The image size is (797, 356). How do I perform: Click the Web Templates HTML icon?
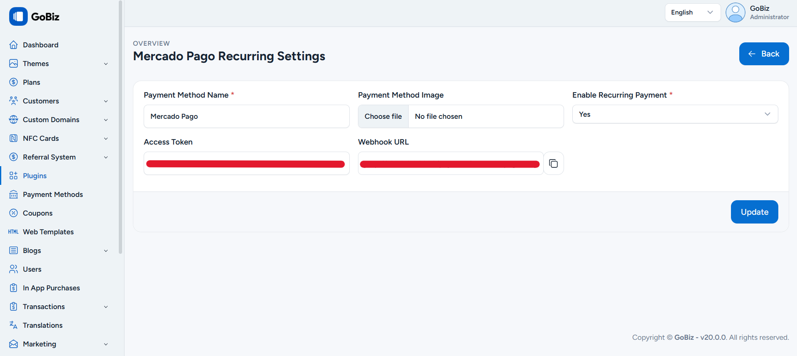pos(14,232)
